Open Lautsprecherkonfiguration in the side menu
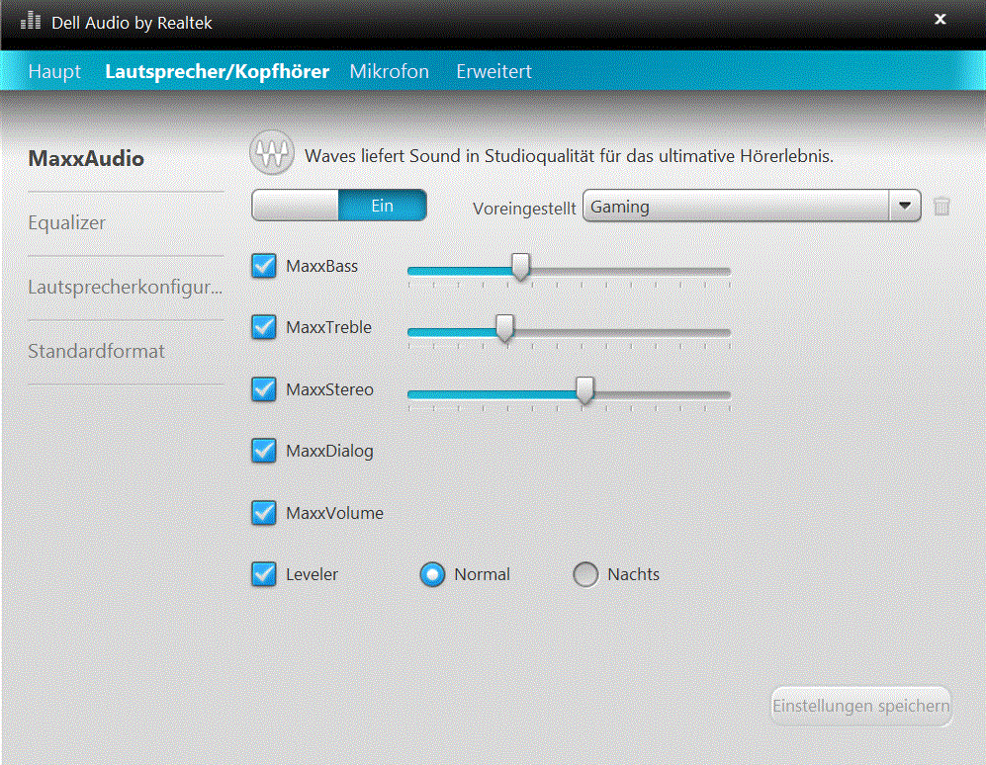Image resolution: width=986 pixels, height=765 pixels. pos(126,287)
